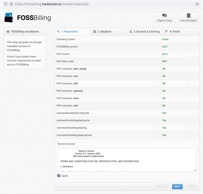Click the Ok status for pdo_mysql

tap(164, 69)
